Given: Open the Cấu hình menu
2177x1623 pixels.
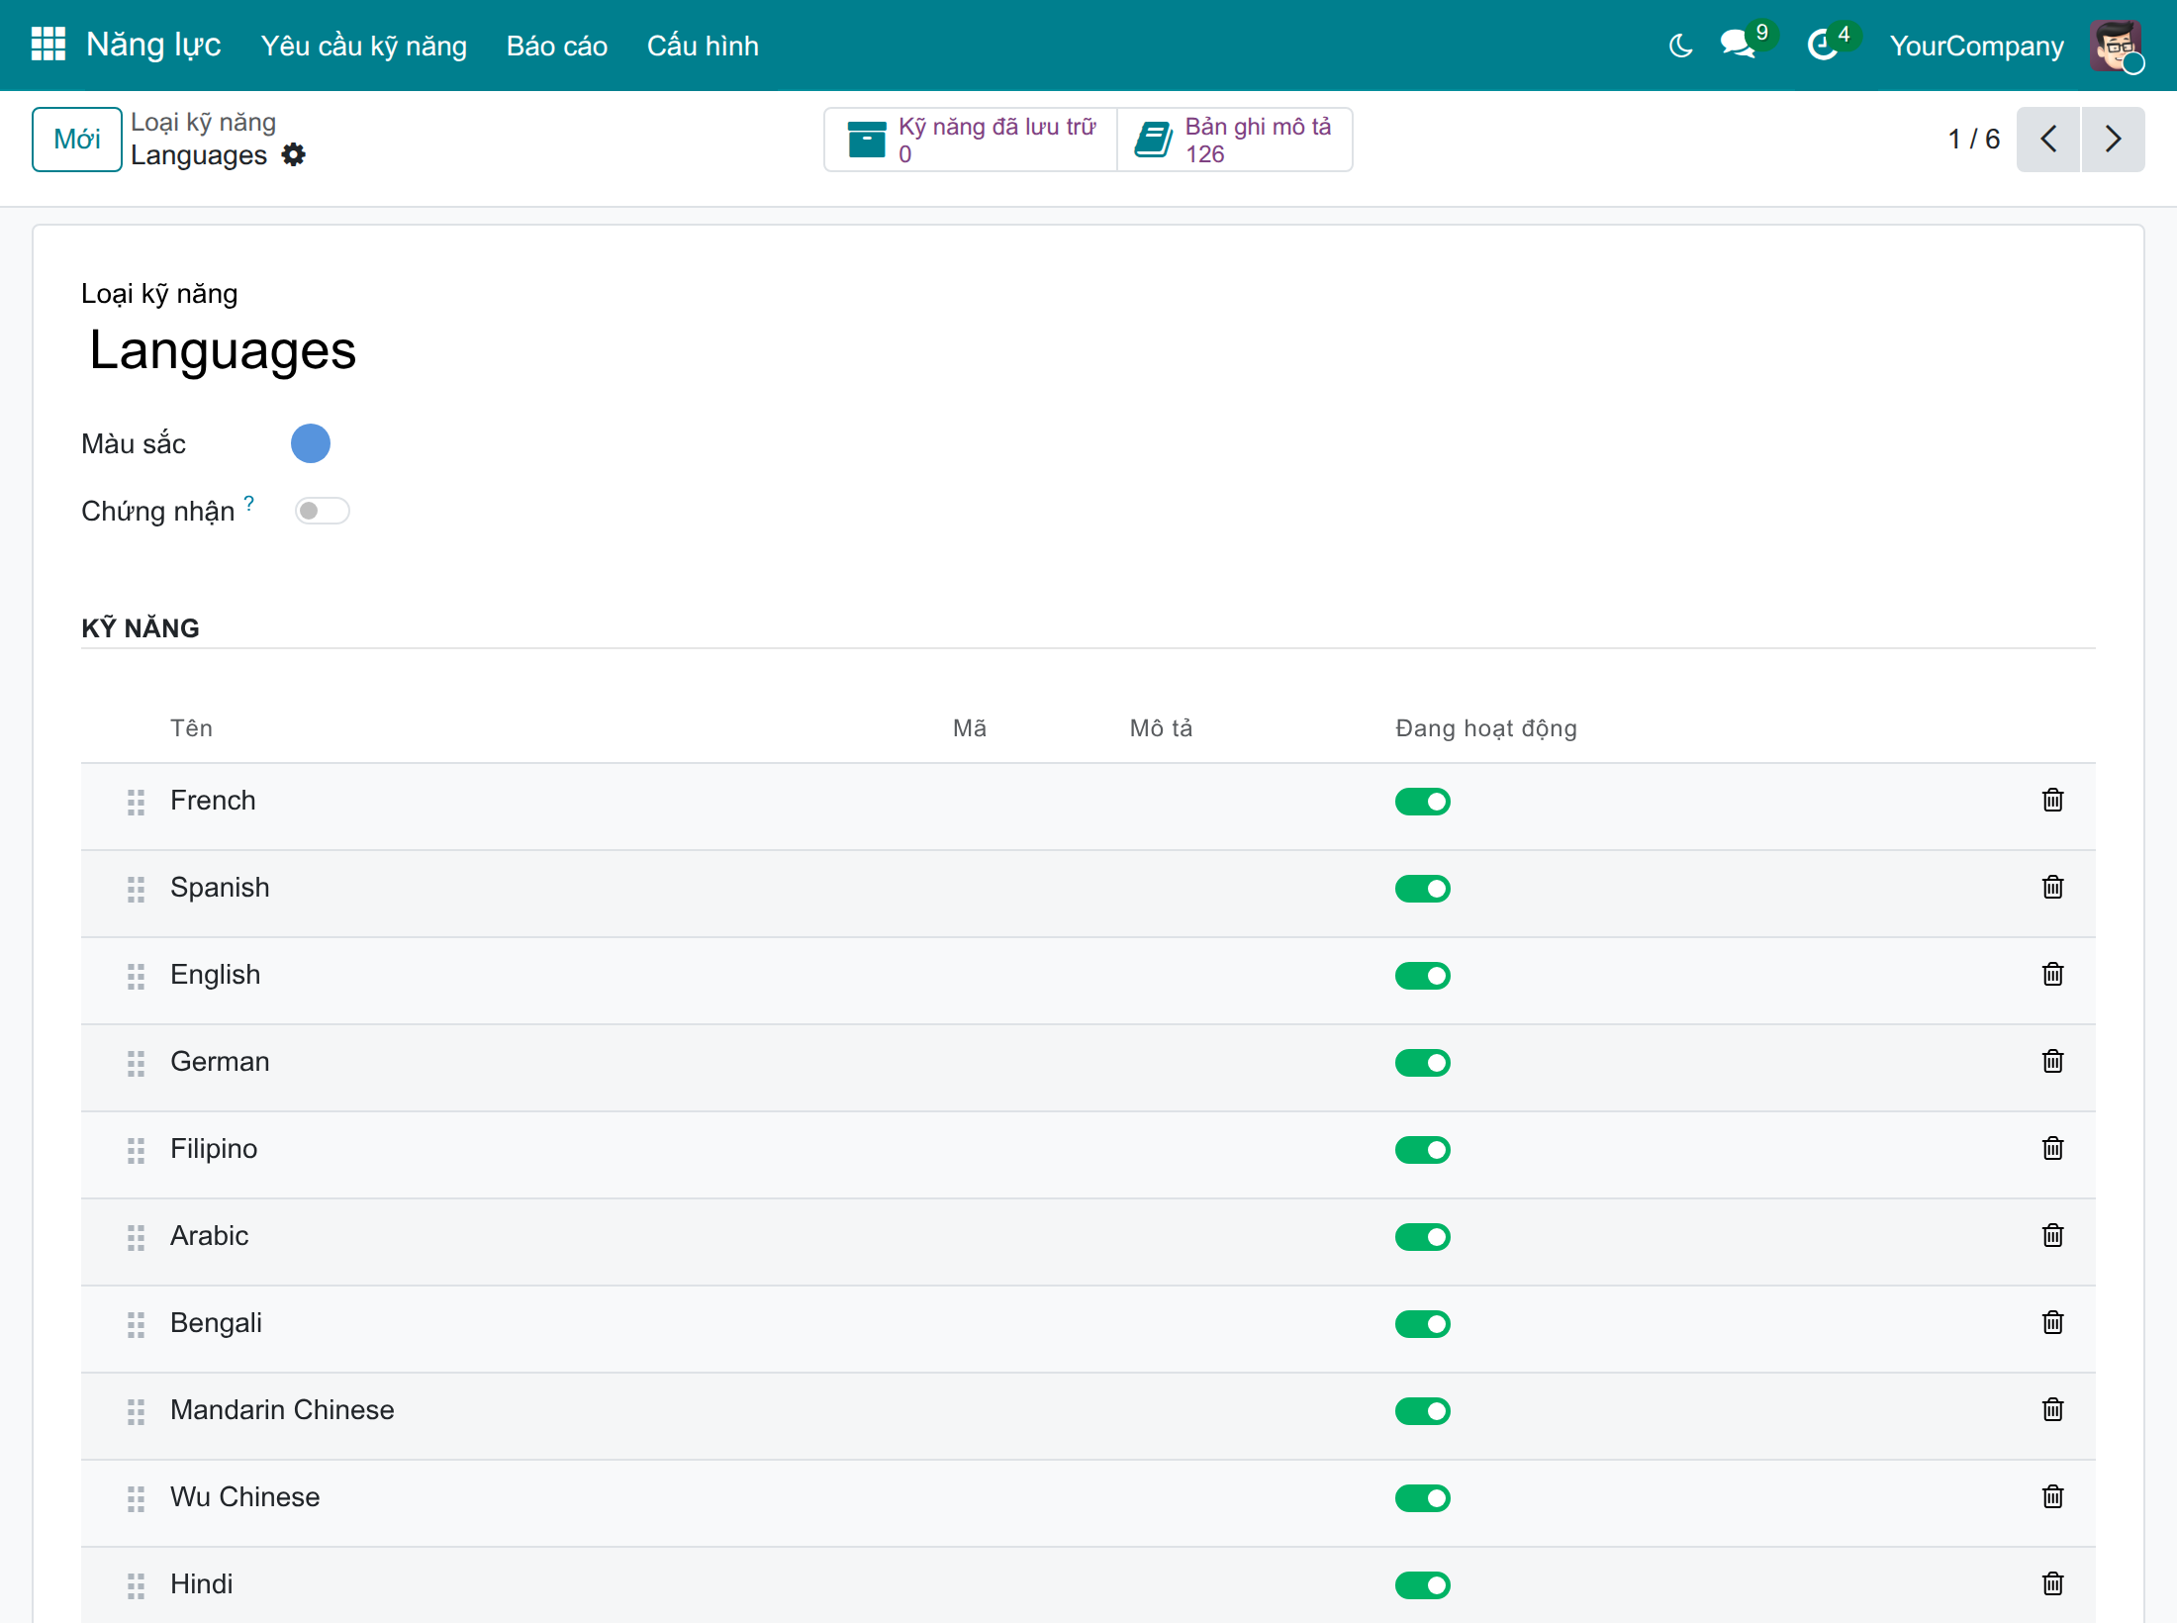Looking at the screenshot, I should pos(703,46).
